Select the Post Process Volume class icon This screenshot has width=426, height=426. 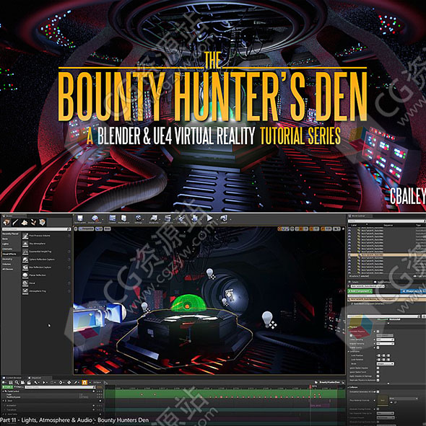click(x=25, y=236)
